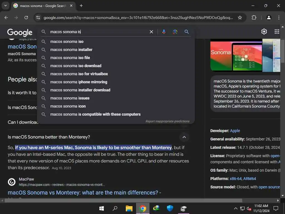Open Google Lens image search icon

(175, 32)
